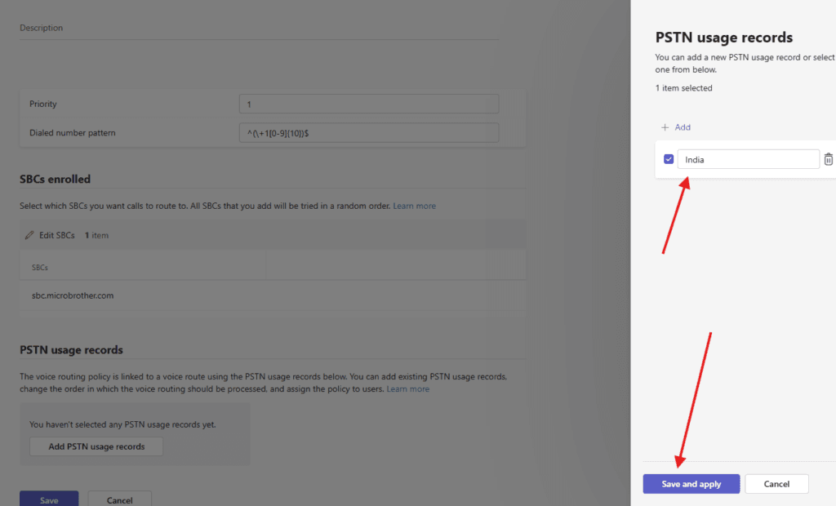Focus the Priority input field
This screenshot has height=506, width=836.
point(368,104)
